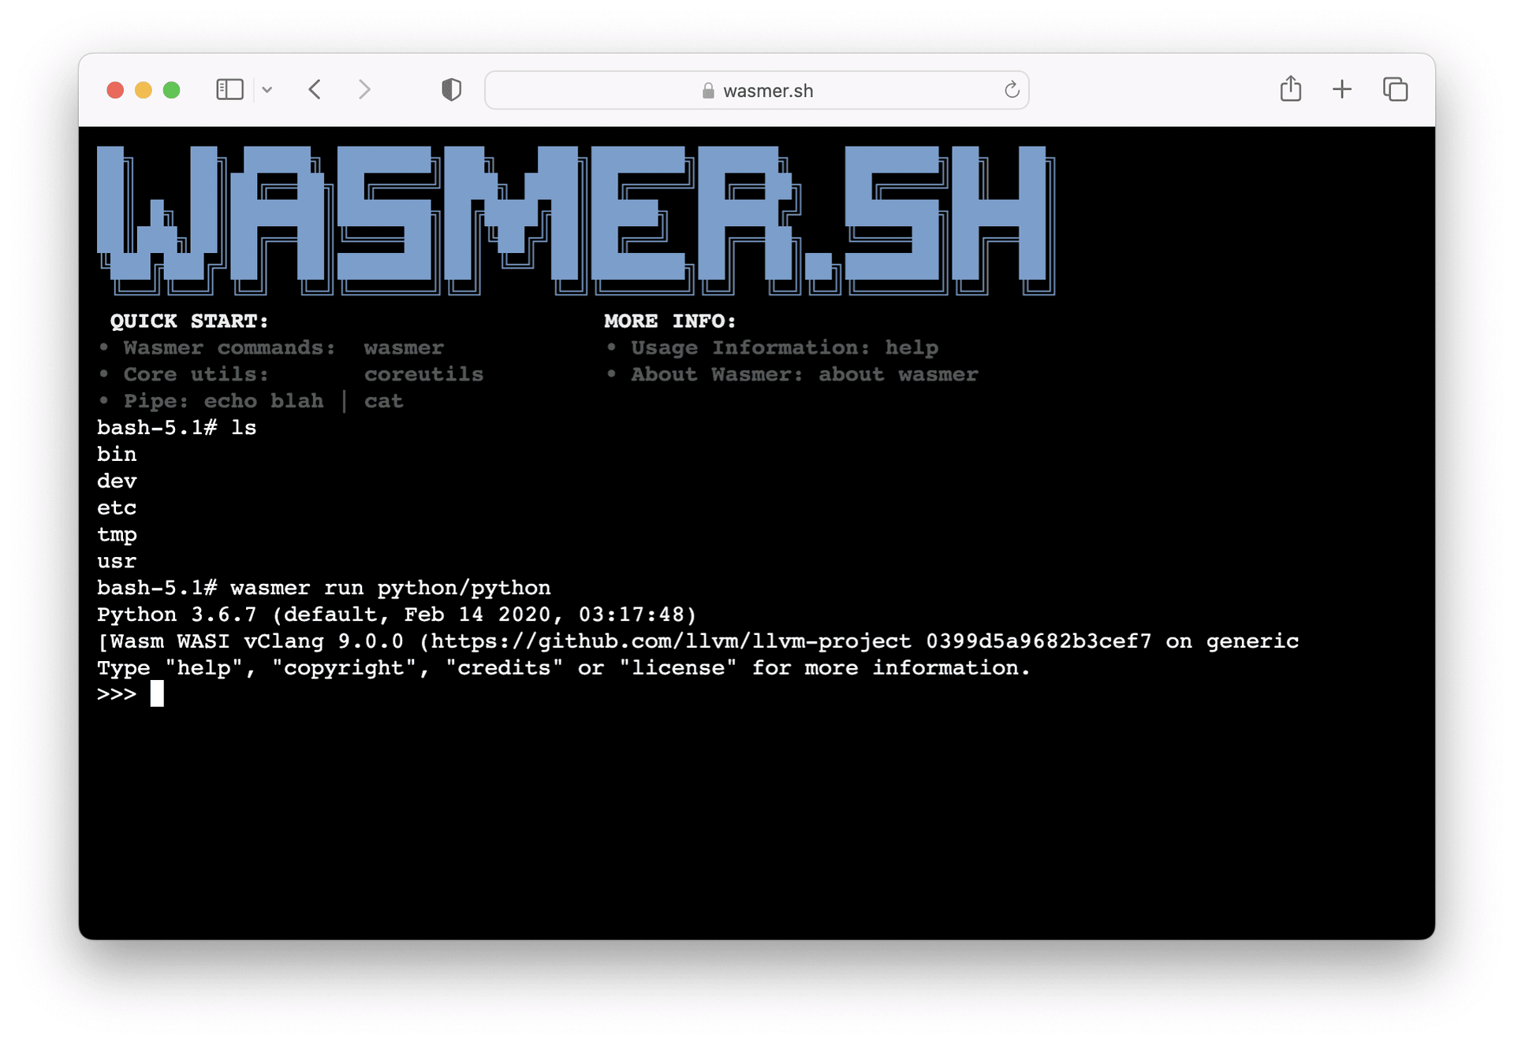This screenshot has width=1514, height=1044.
Task: Click the 'usr' directory entry
Action: [x=117, y=562]
